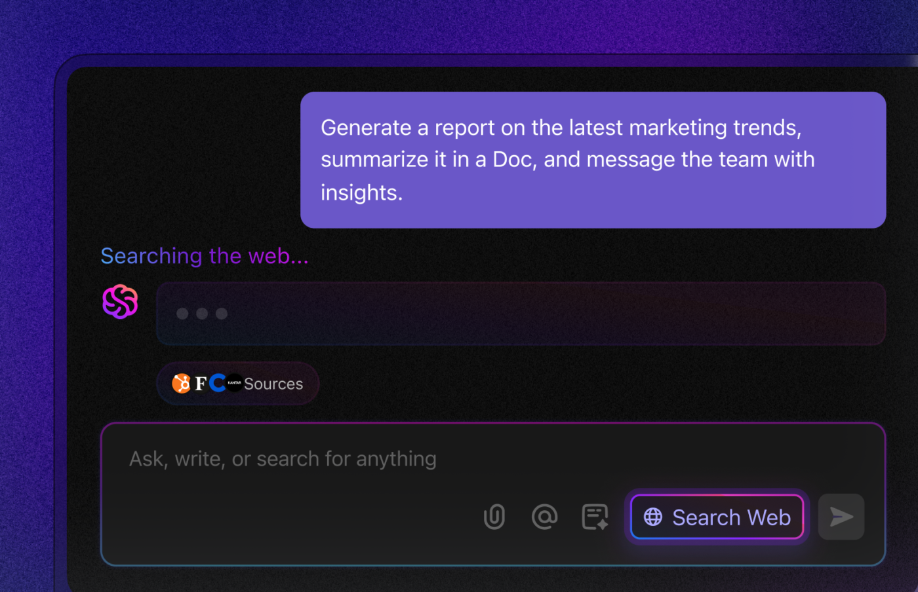Click the purple user message bubble
The height and width of the screenshot is (592, 918).
point(593,160)
